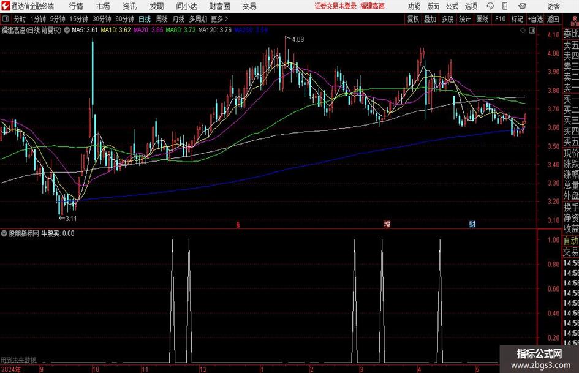Click the 统计 statistics button
Screen dimensions: 579x373
pos(464,19)
